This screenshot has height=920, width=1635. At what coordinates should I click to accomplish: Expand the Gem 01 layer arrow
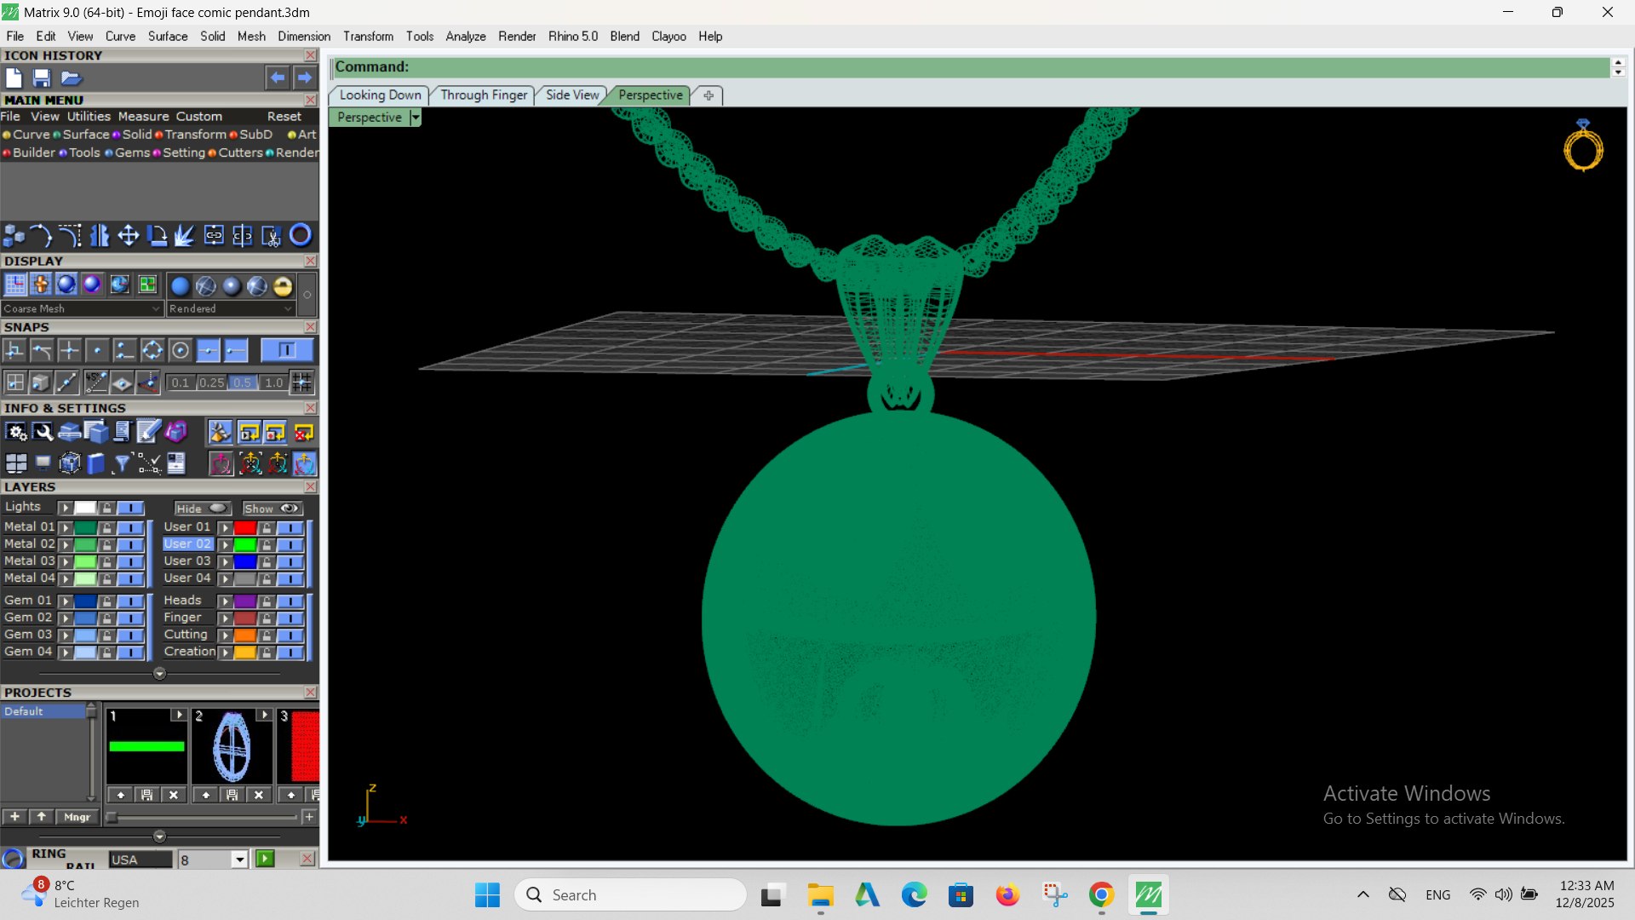[65, 601]
